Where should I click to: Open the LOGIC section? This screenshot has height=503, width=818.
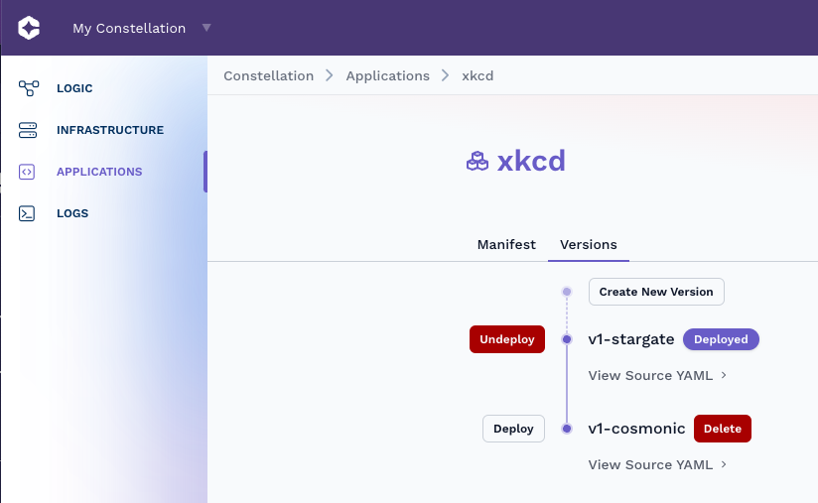pos(74,88)
